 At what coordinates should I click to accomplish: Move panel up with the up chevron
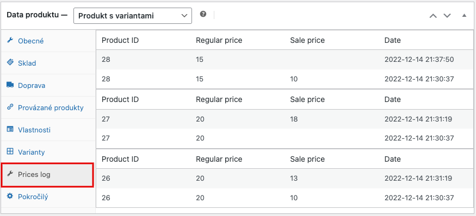click(433, 16)
